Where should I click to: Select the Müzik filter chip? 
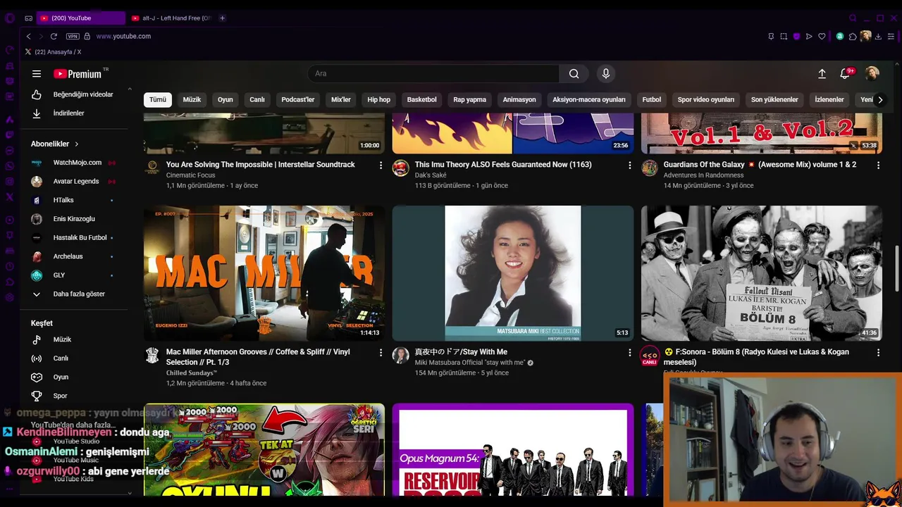[x=192, y=99]
